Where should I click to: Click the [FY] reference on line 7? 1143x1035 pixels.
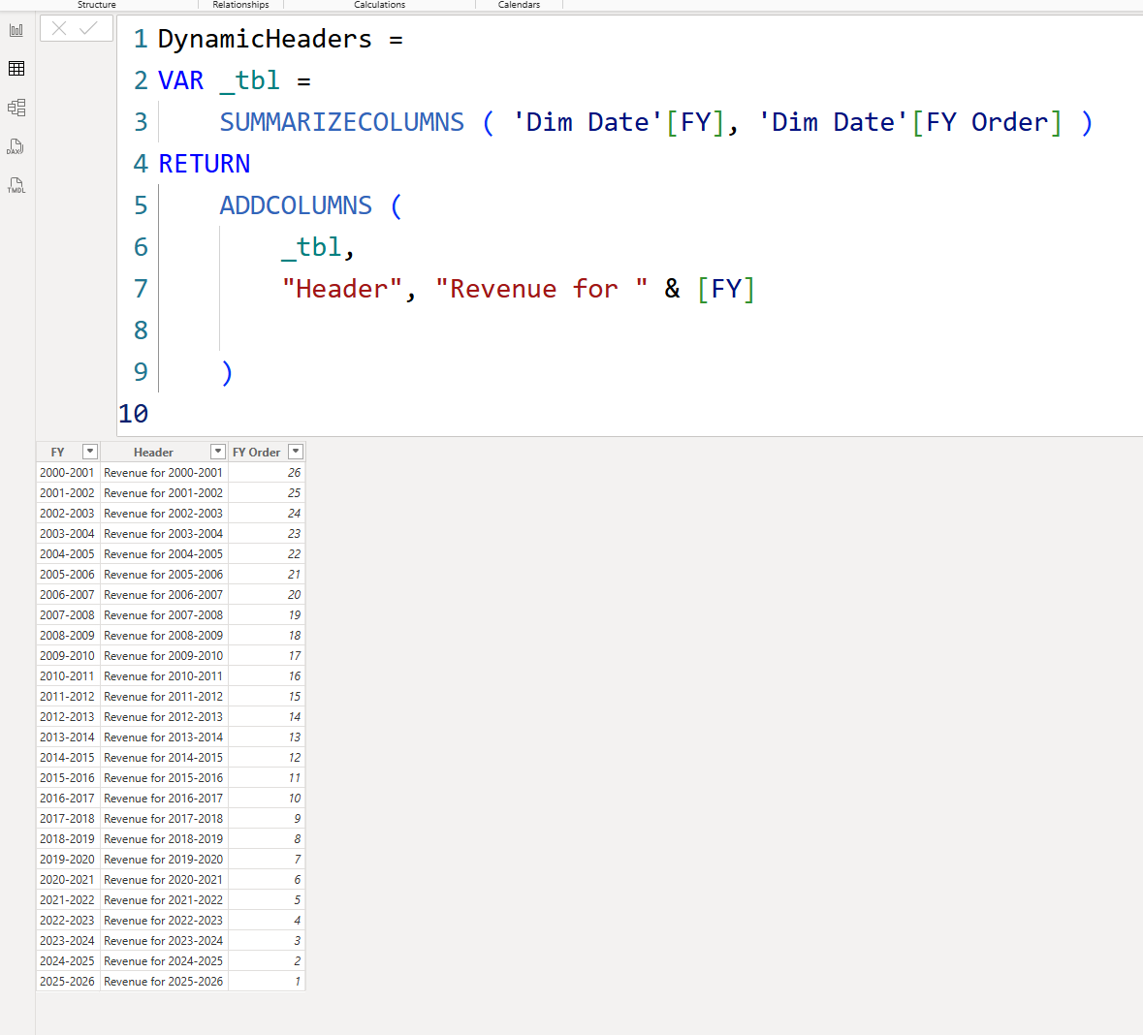point(726,289)
